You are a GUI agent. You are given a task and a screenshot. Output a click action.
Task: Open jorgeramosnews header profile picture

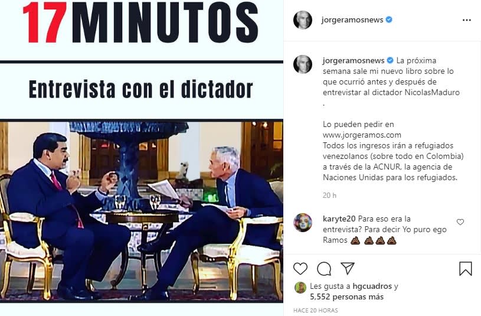point(303,20)
